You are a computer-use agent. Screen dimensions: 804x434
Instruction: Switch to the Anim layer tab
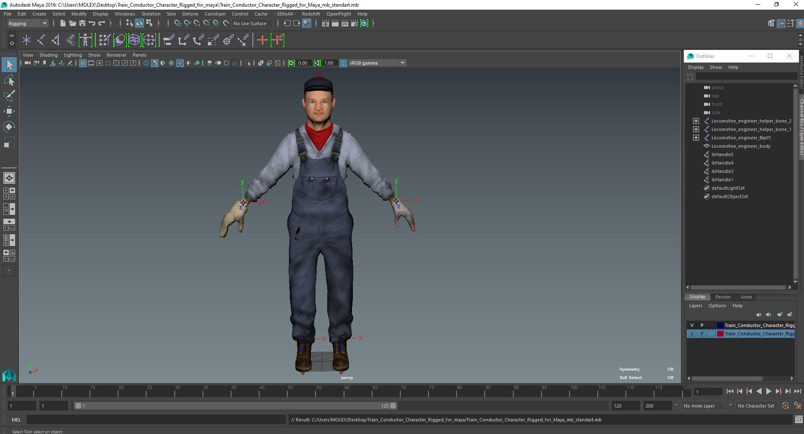pyautogui.click(x=746, y=297)
